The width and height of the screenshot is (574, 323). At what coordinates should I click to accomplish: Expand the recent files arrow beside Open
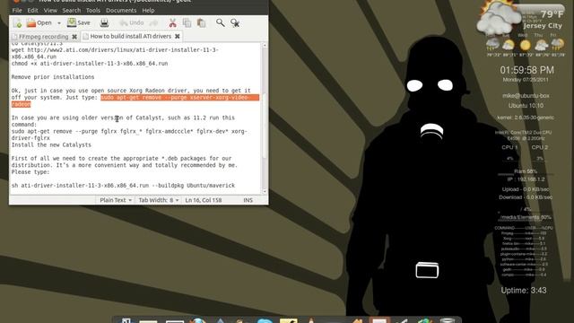point(59,23)
